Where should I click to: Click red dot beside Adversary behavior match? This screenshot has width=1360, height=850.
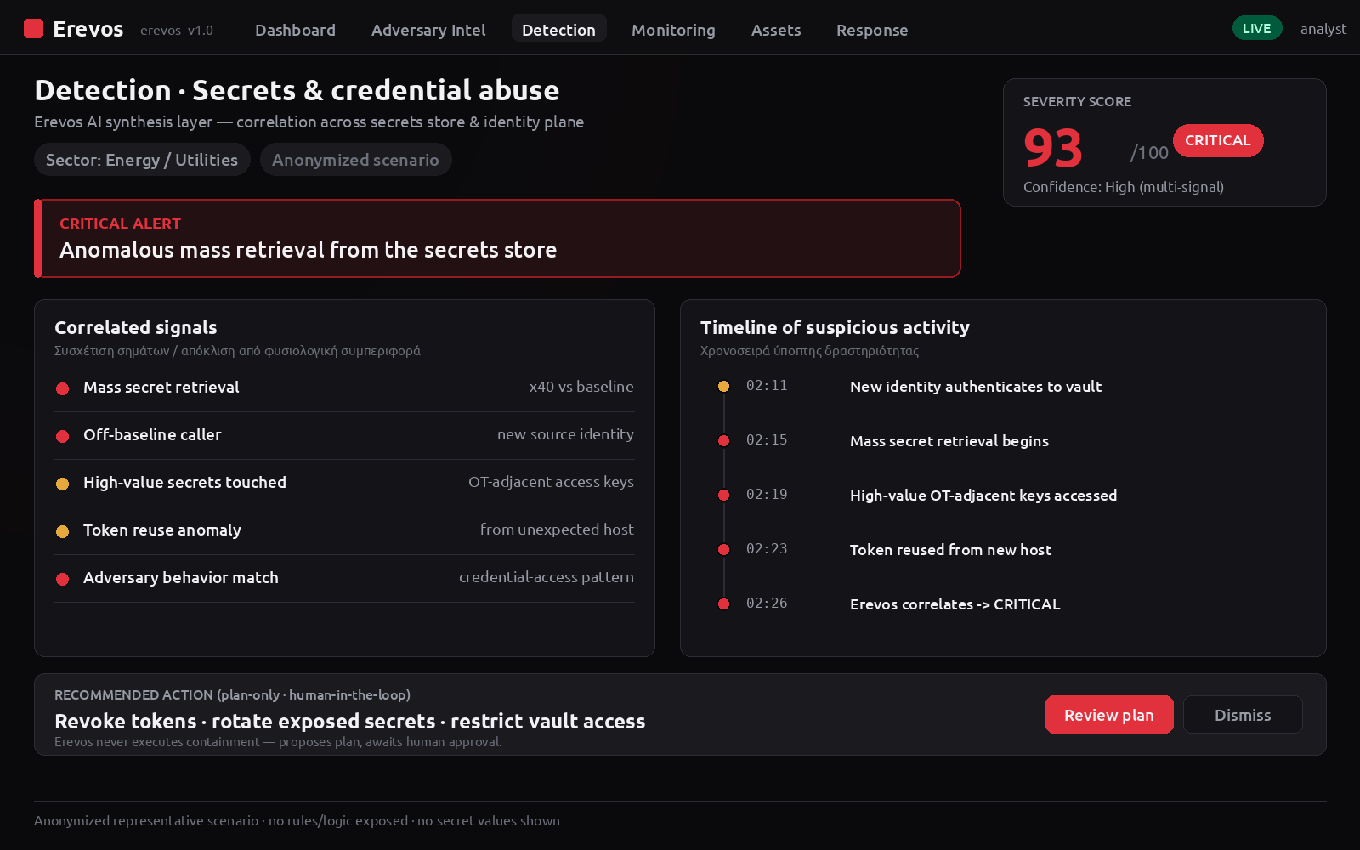tap(62, 579)
